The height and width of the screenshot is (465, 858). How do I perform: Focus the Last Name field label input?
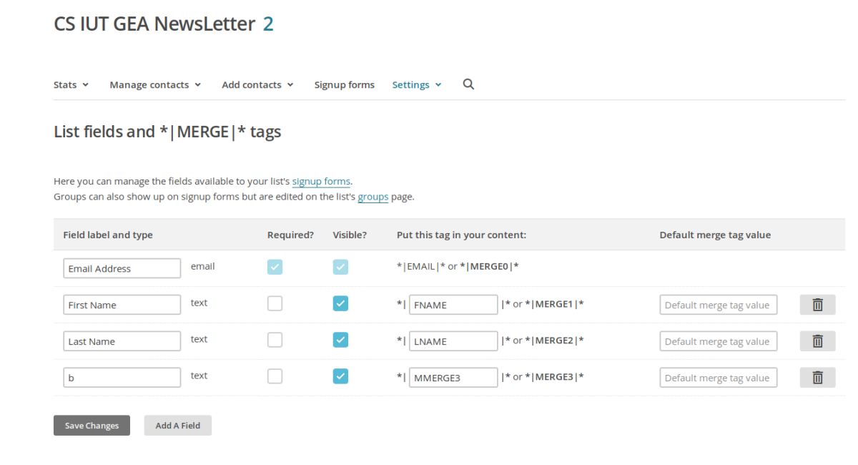122,341
